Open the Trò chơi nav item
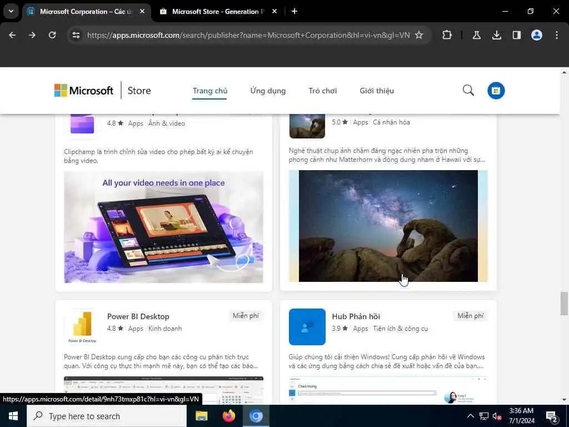 pos(323,91)
